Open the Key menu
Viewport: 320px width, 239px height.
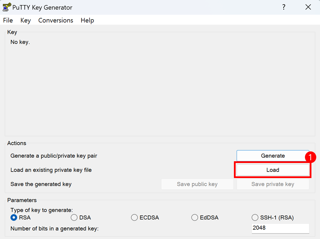tap(25, 21)
